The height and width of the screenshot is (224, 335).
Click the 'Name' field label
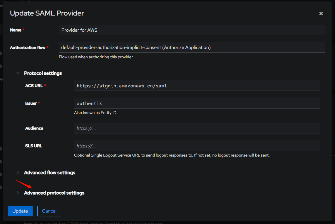point(16,30)
